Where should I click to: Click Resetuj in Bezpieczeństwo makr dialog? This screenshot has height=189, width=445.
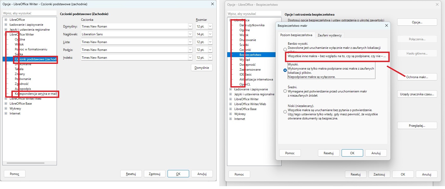point(329,153)
